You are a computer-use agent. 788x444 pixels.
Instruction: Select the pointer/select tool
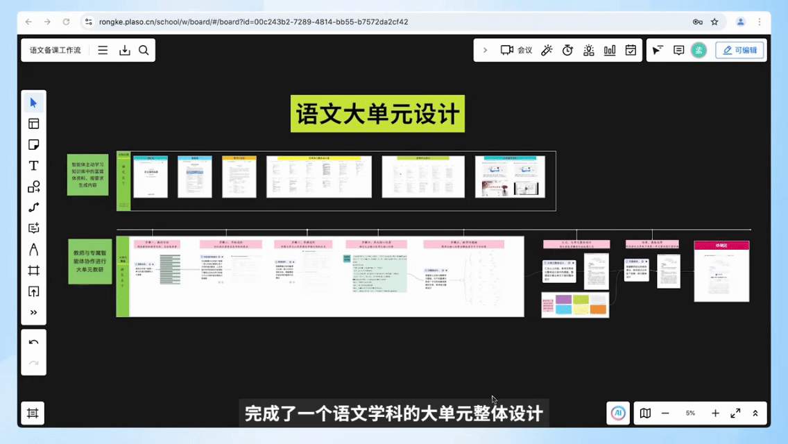[x=34, y=103]
